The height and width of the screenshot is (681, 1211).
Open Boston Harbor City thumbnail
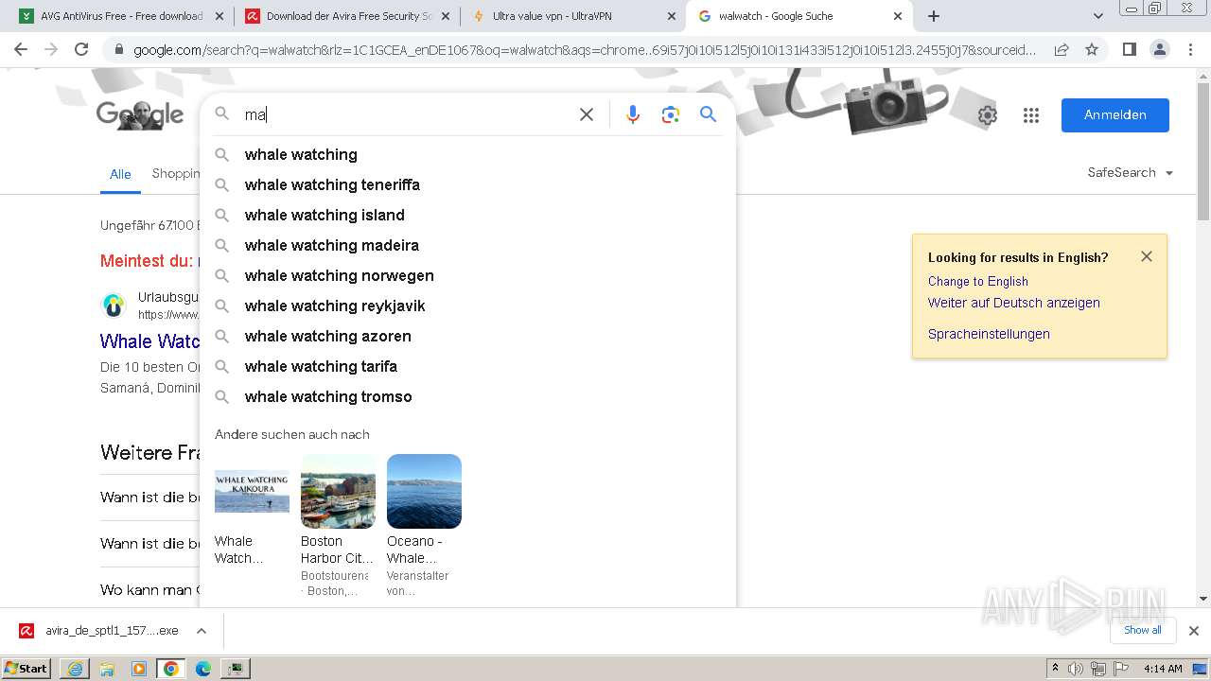[x=338, y=491]
